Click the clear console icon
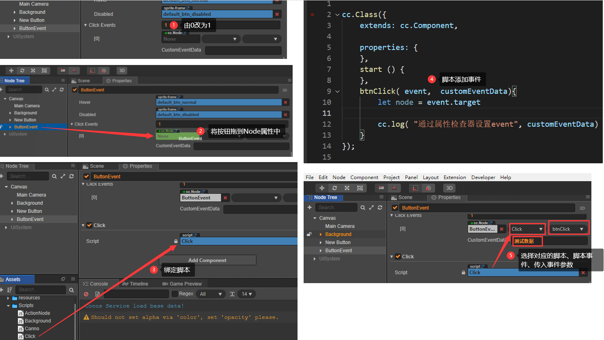Image resolution: width=604 pixels, height=340 pixels. click(86, 293)
